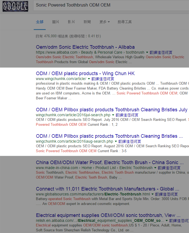The width and height of the screenshot is (189, 233).
Task: Translate the Alibaba toothbrush result page
Action: point(161,53)
